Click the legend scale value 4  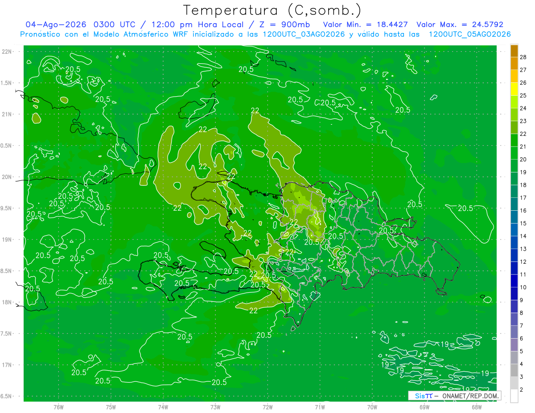(522, 364)
